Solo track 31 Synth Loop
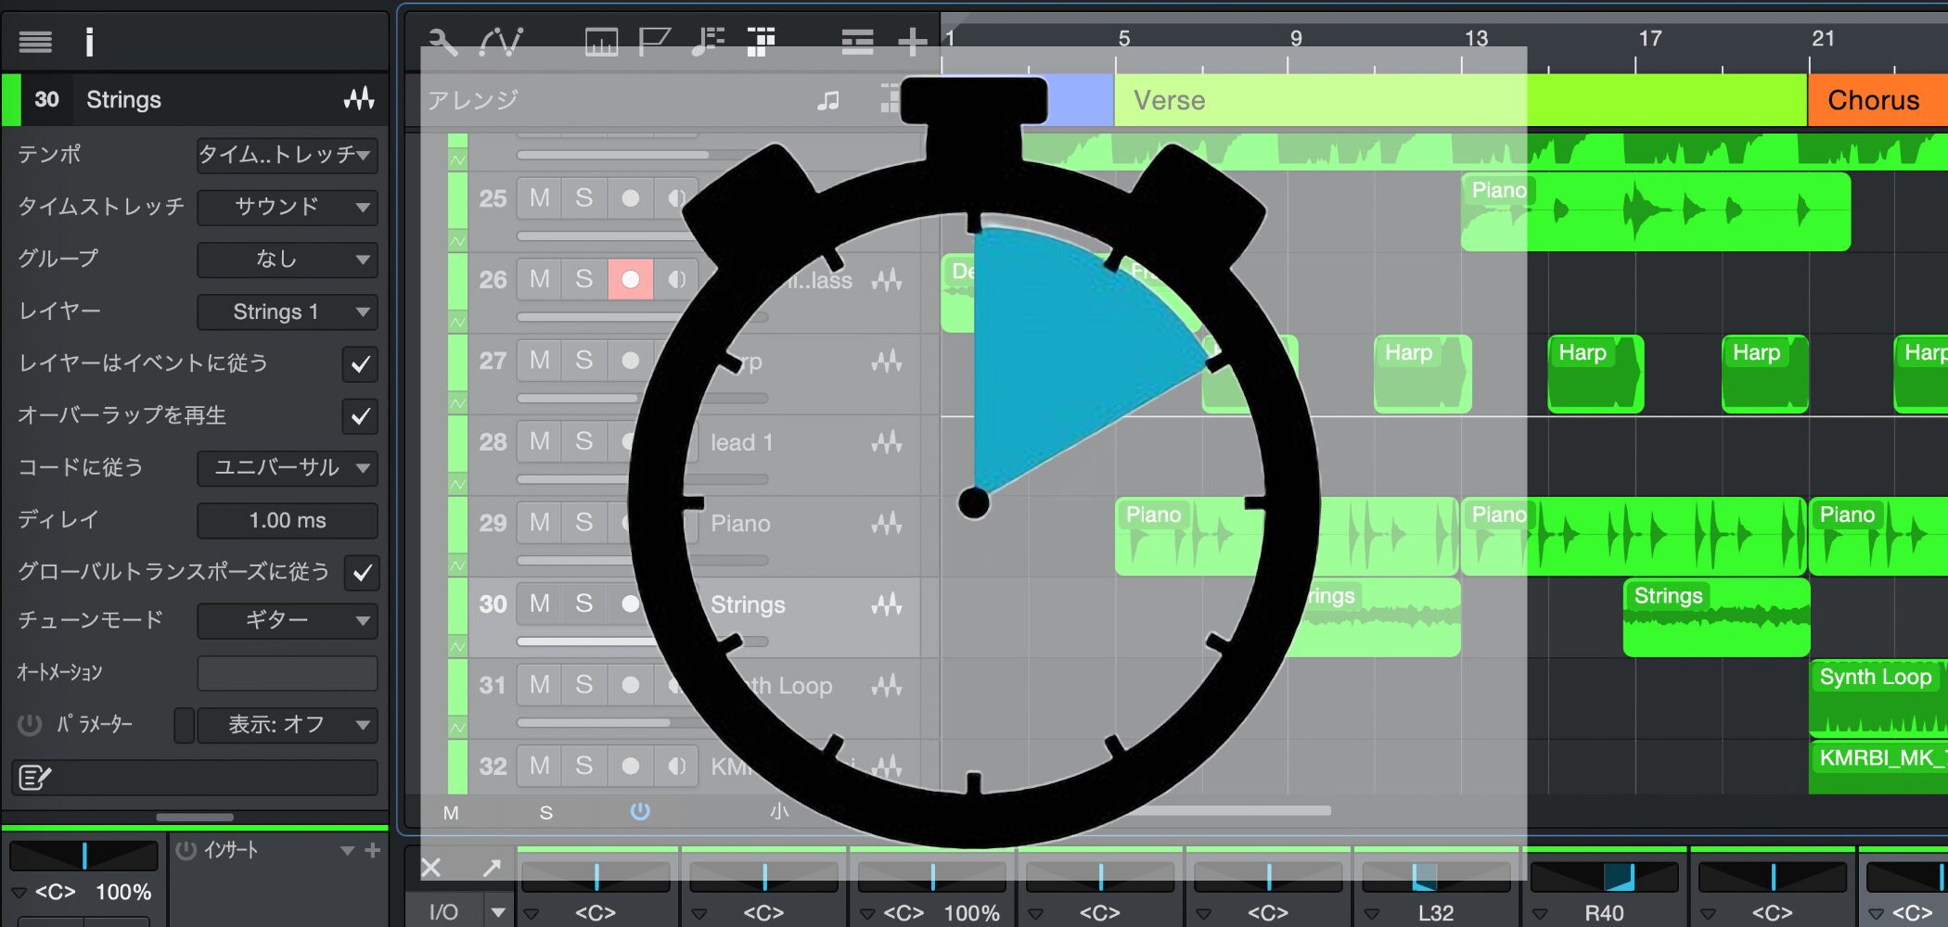This screenshot has width=1948, height=927. [x=583, y=685]
